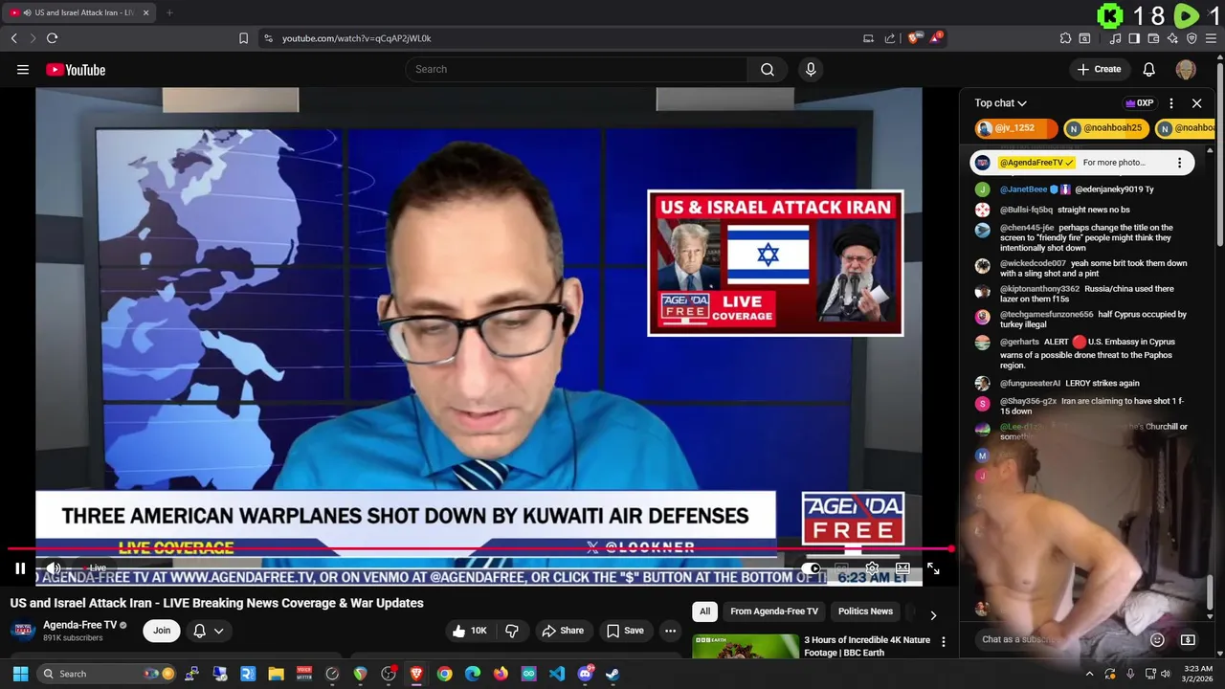
Task: Toggle the autoplay switch in player
Action: (812, 568)
